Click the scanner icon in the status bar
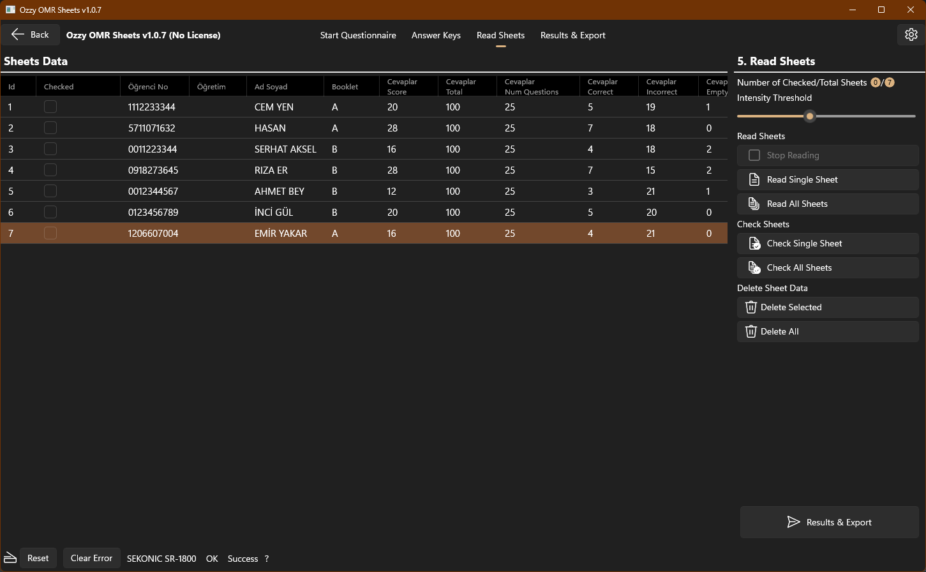Viewport: 926px width, 572px height. click(x=9, y=558)
